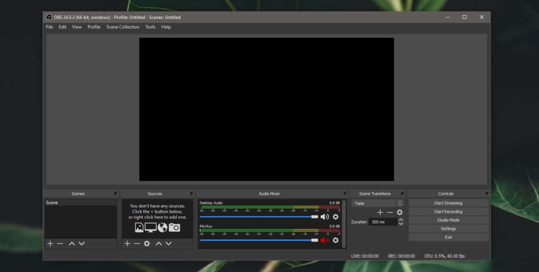Pop out the Controls dock
This screenshot has height=272, width=539.
click(x=486, y=194)
